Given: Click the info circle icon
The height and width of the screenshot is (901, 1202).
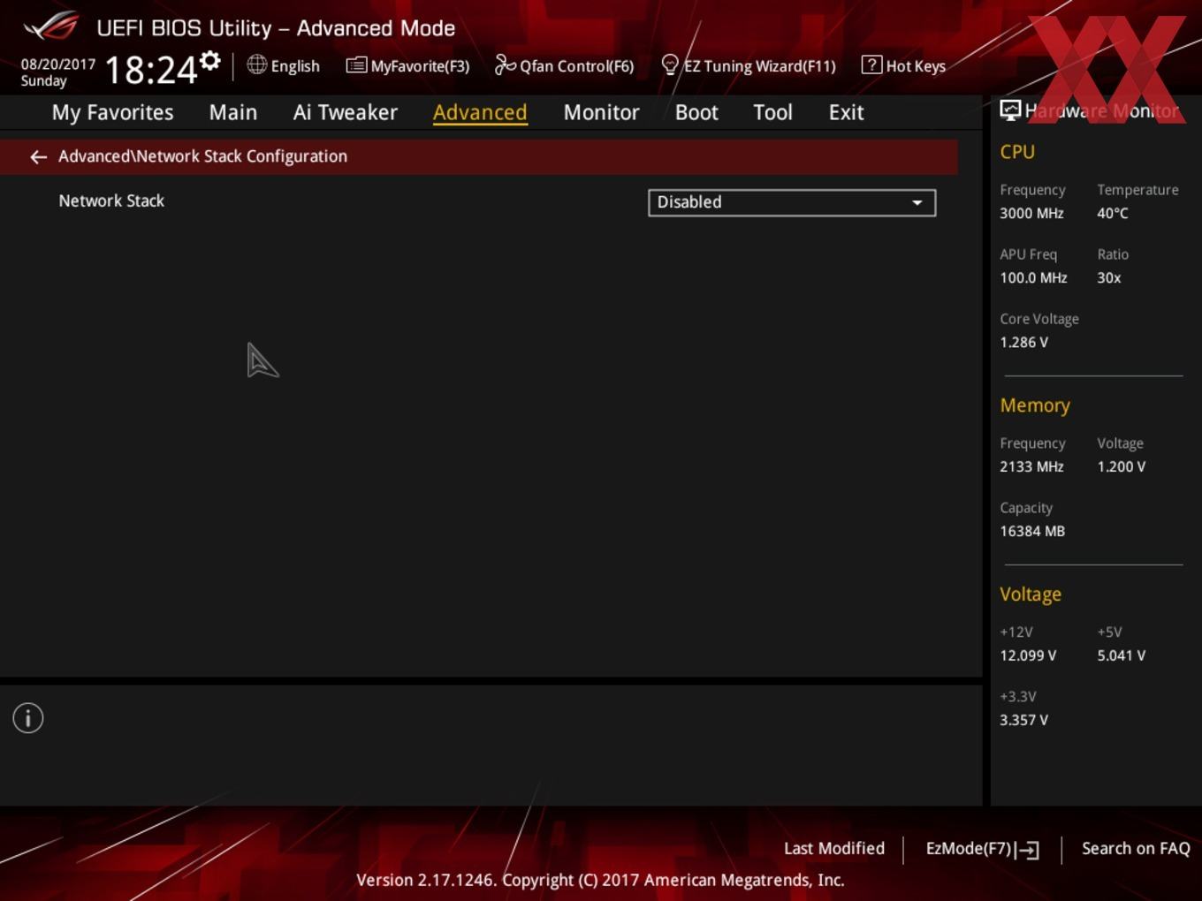Looking at the screenshot, I should tap(28, 718).
